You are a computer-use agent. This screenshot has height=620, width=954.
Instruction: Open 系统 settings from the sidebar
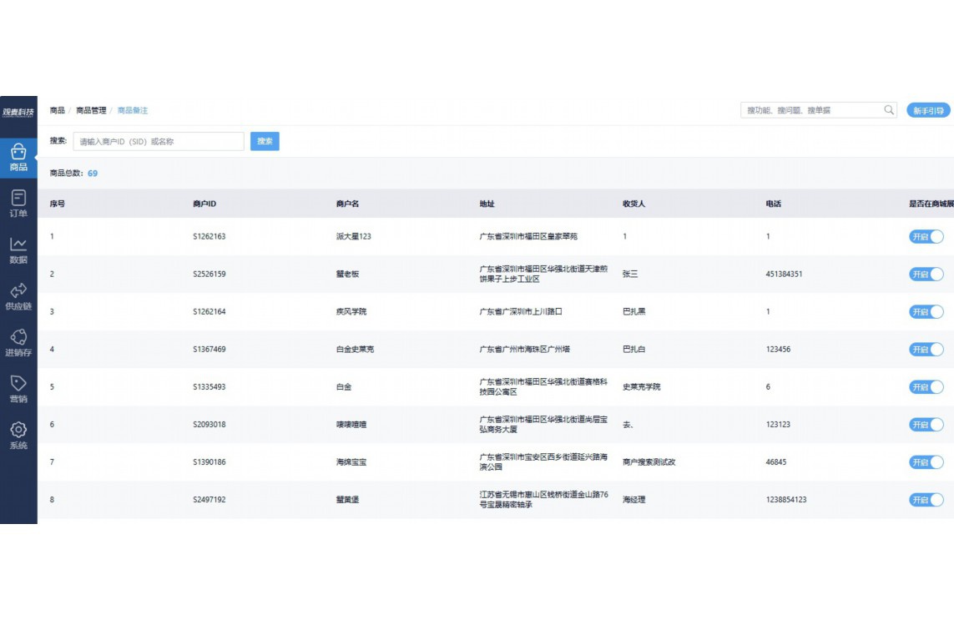(18, 433)
